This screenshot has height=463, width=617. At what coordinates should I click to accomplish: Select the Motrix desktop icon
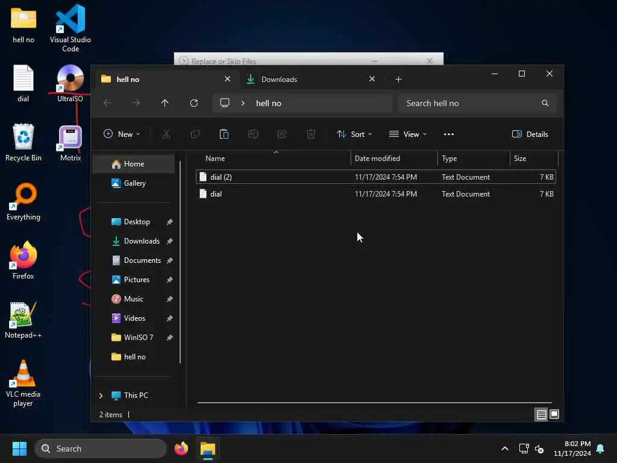pos(70,143)
